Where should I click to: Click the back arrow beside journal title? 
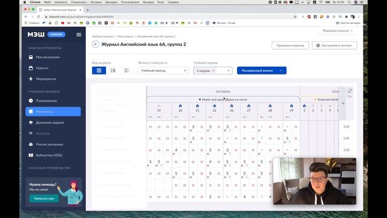point(96,44)
